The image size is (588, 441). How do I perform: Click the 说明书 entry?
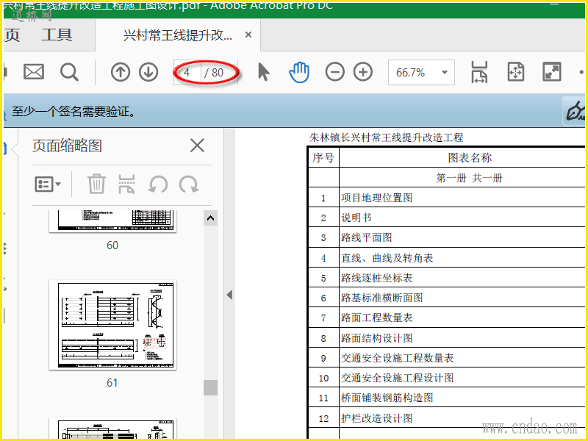click(356, 218)
